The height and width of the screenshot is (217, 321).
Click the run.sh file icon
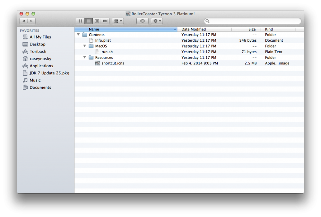(x=98, y=52)
